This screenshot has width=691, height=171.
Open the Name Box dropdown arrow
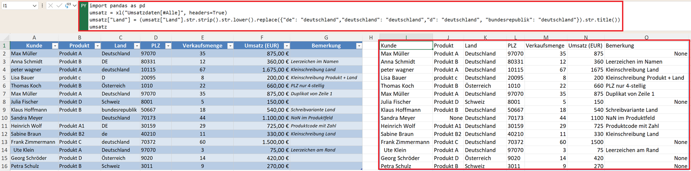34,6
